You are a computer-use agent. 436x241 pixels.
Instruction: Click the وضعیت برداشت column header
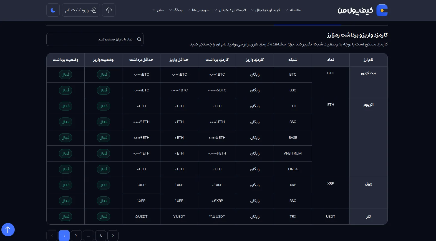[65, 60]
